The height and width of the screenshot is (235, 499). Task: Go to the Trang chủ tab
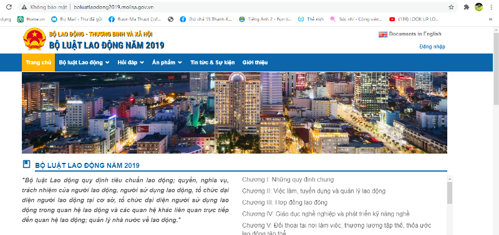38,62
